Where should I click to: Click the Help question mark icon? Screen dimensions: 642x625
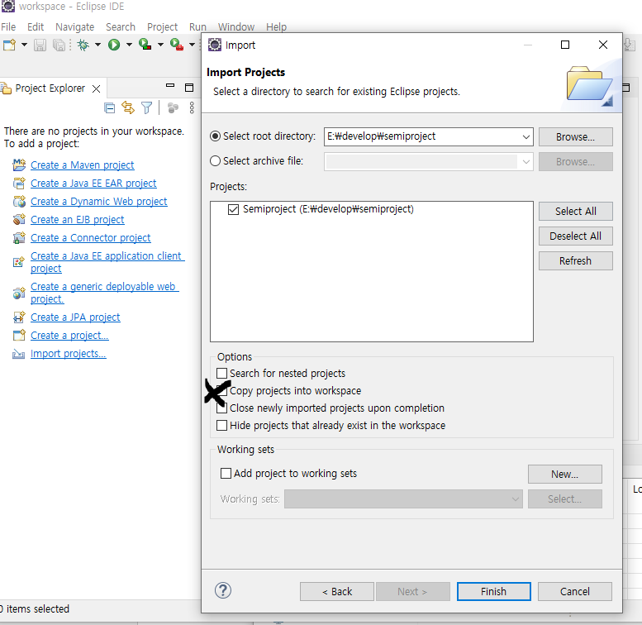click(223, 590)
